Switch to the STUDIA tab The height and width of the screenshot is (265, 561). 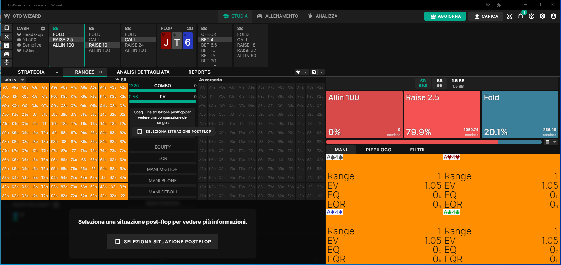(235, 16)
